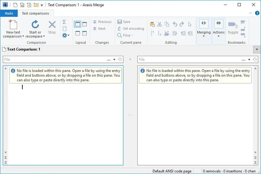Click the new folder comparison quick access icon

click(x=36, y=5)
